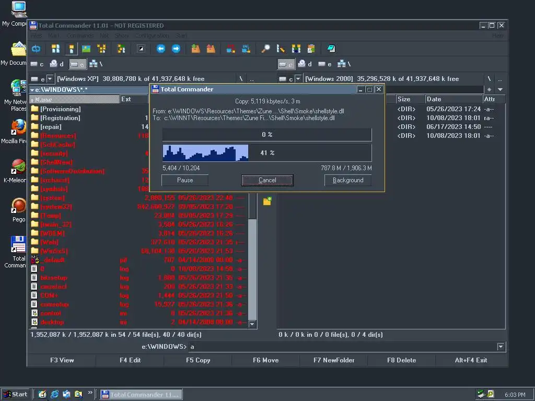Open the Start menu
The image size is (535, 401).
[15, 394]
